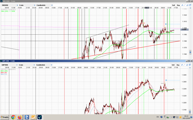Image resolution: width=193 pixels, height=120 pixels.
Task: Click EMA (72) legend in GBP/USD chart
Action: click(x=4, y=74)
